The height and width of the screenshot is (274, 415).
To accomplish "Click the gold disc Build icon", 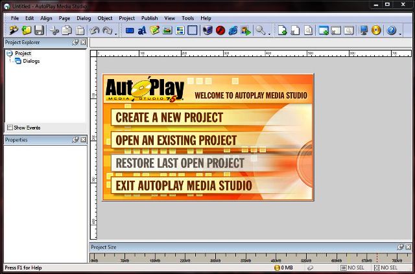I will [x=376, y=30].
